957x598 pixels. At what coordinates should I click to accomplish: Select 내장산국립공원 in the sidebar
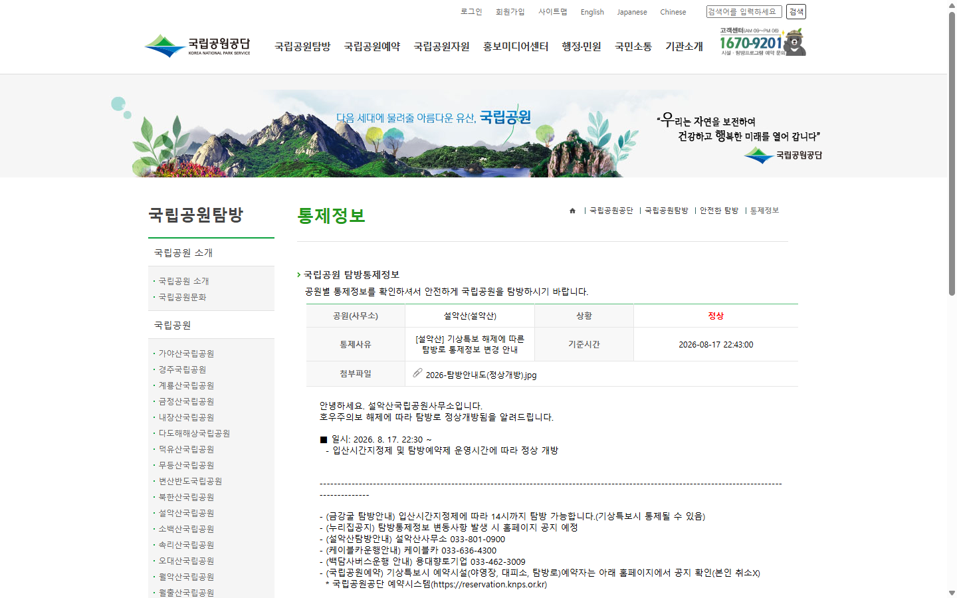pyautogui.click(x=187, y=417)
